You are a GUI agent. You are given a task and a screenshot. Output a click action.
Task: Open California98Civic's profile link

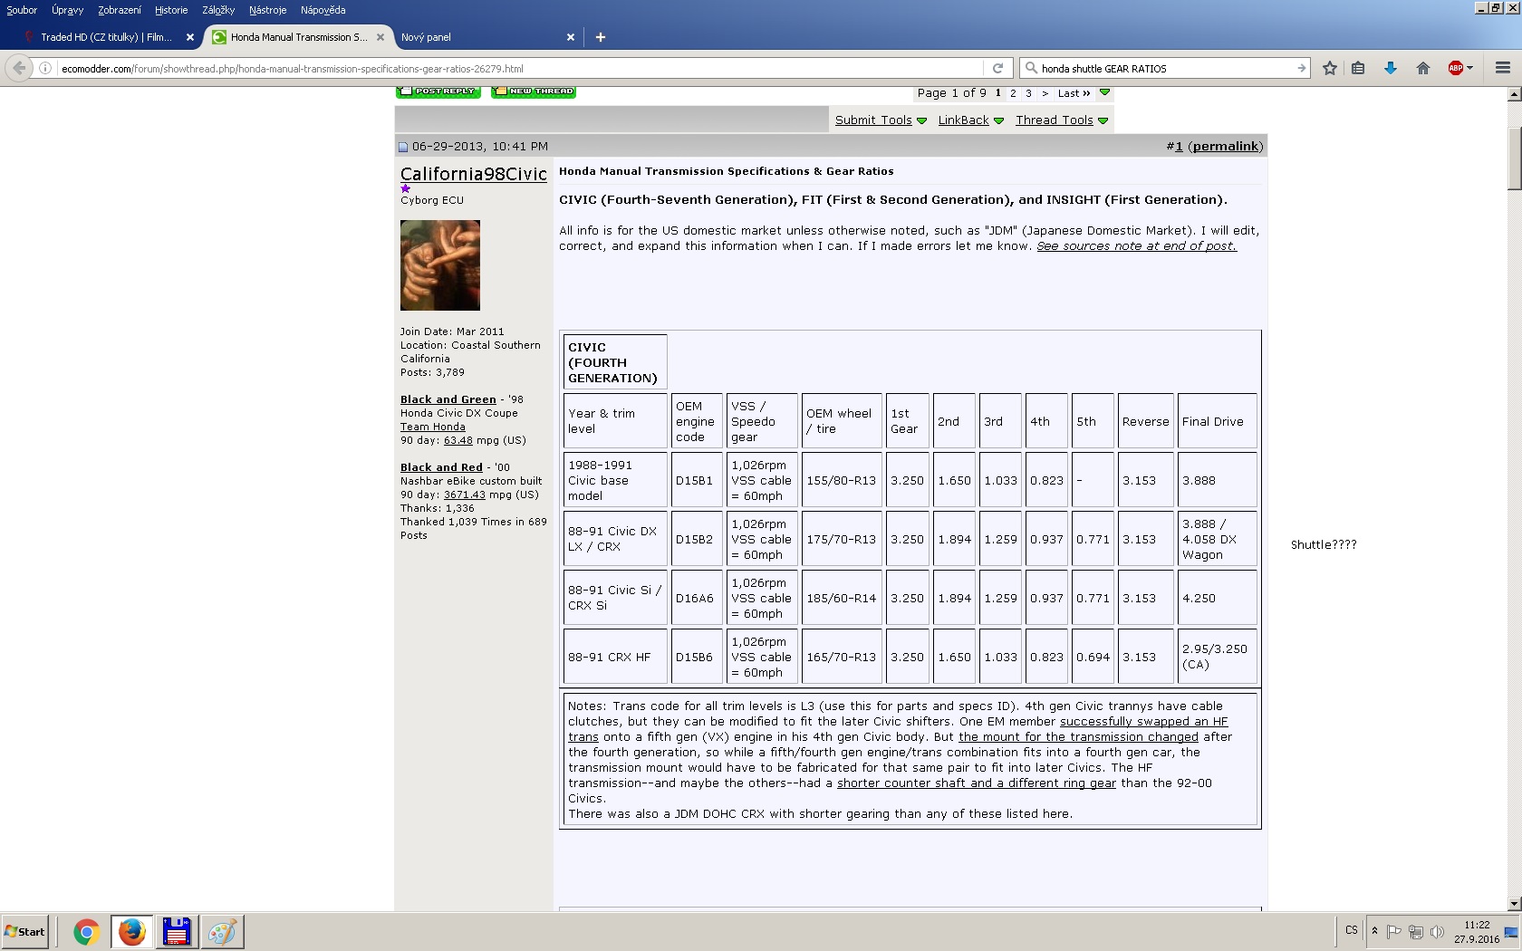[473, 174]
